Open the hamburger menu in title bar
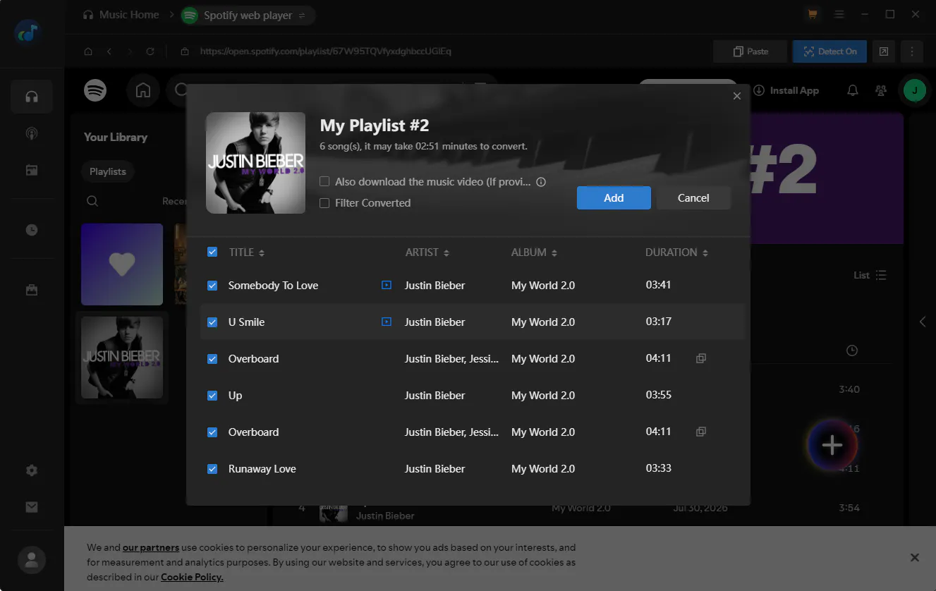 (x=839, y=15)
